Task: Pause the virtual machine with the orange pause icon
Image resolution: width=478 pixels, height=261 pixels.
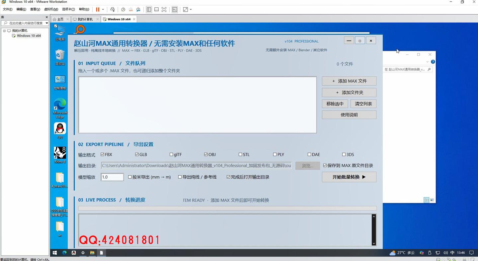Action: click(98, 10)
